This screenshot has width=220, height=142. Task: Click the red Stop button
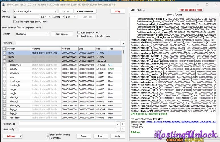point(118,11)
